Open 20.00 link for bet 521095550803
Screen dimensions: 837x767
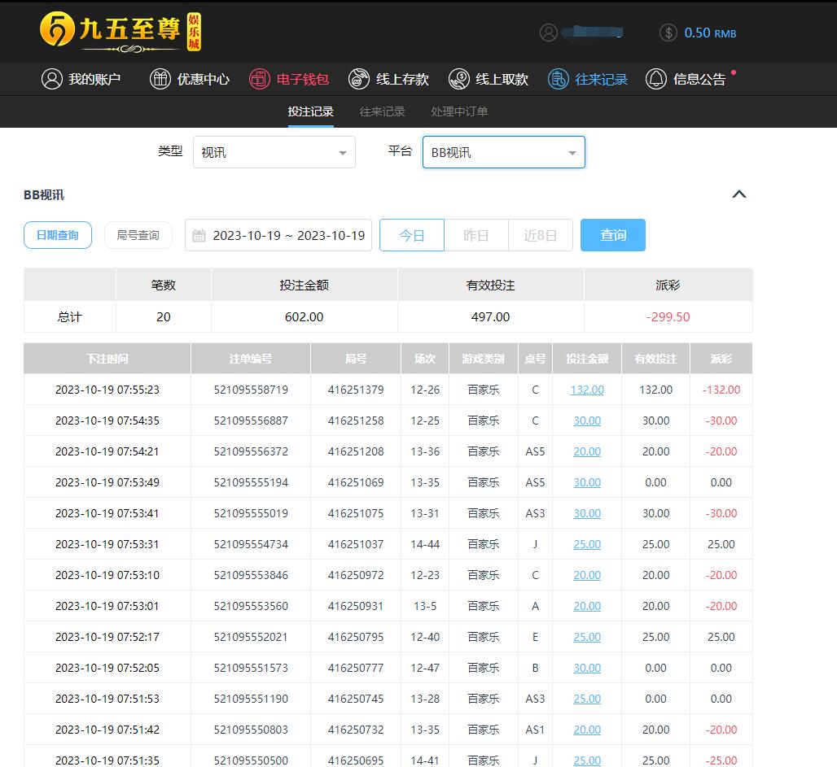point(587,730)
